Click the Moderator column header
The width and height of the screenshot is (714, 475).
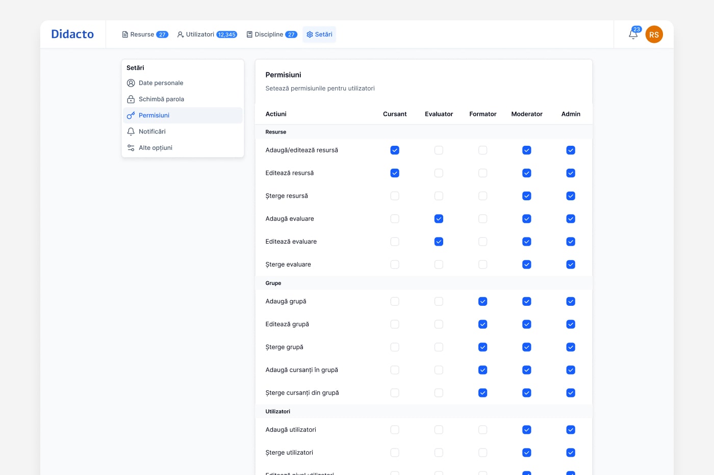tap(527, 114)
